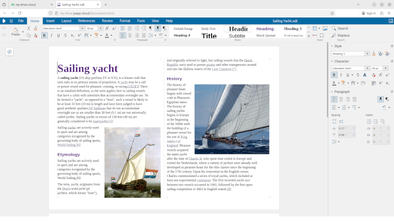The image size is (394, 222).
Task: Toggle Italic in the sidebar Character panel
Action: [x=341, y=75]
